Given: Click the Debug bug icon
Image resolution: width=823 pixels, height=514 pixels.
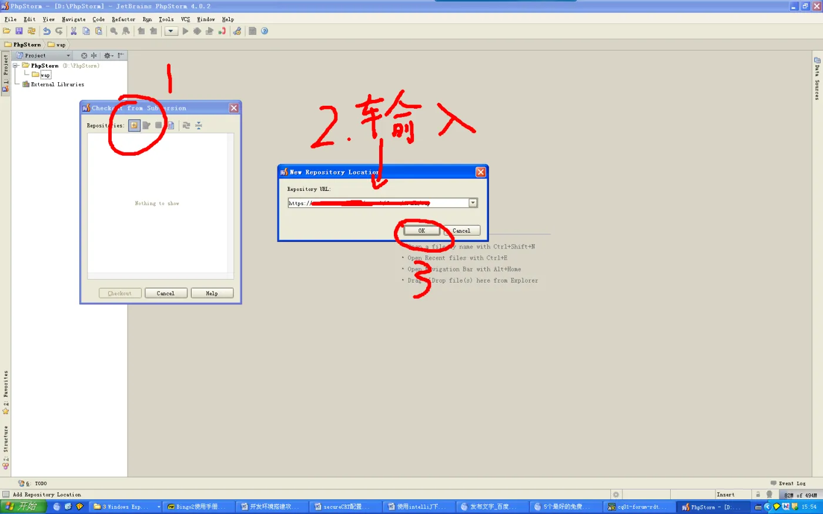Looking at the screenshot, I should (x=198, y=31).
